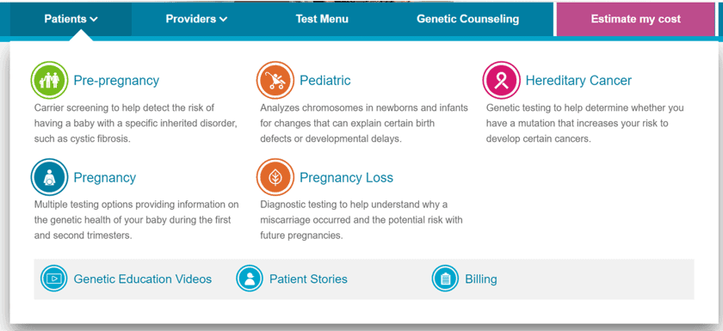Screen dimensions: 723x331
Task: Click the Estimate my cost button
Action: tap(636, 19)
